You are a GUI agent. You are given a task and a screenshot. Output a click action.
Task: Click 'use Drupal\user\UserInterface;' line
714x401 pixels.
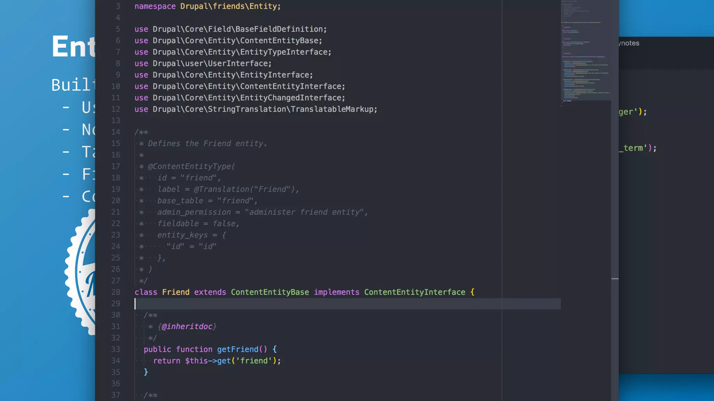click(x=203, y=64)
